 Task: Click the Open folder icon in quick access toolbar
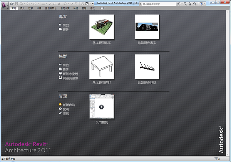[x=12, y=3]
